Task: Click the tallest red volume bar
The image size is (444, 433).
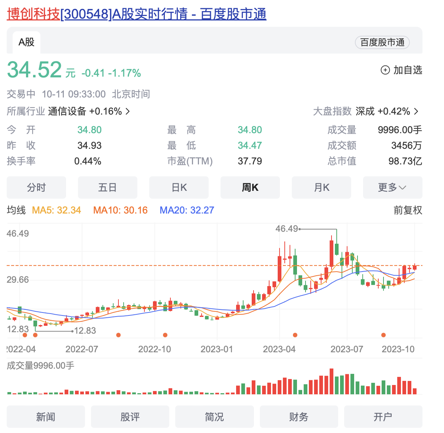Action: (331, 381)
